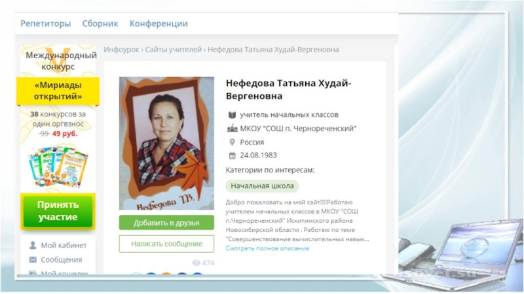Viewport: 524px width, 294px height.
Task: Click the diplomas image in contest banner
Action: coord(58,167)
